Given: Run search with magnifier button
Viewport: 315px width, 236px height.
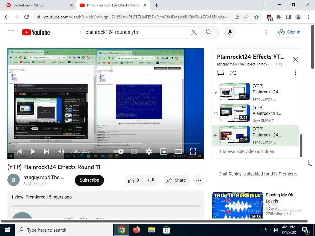Looking at the screenshot, I should [x=209, y=32].
